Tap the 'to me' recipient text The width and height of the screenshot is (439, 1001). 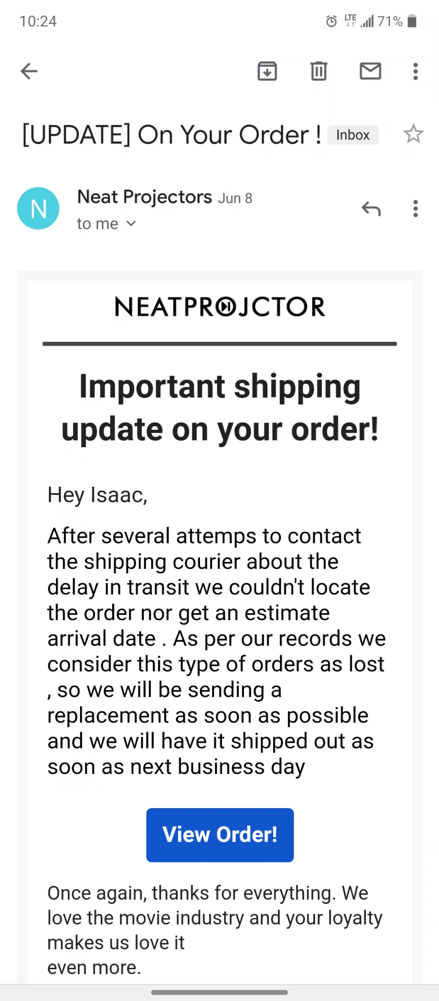[98, 224]
